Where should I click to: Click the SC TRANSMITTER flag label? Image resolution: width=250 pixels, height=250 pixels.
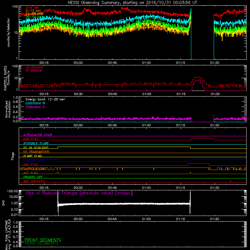36,152
